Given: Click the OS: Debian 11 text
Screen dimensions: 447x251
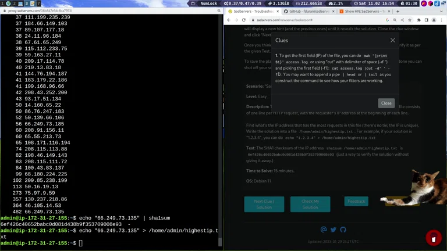Looking at the screenshot, I should point(258,181).
